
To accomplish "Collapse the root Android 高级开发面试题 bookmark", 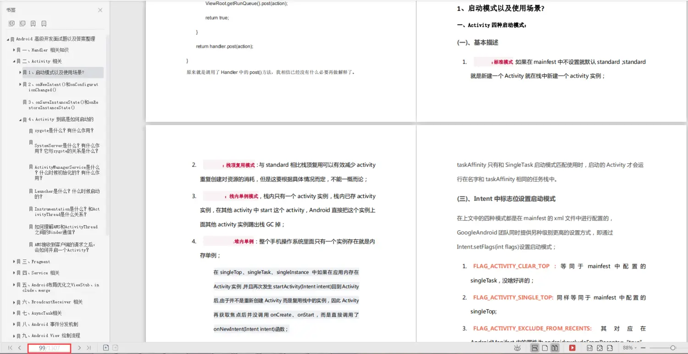I will coord(8,39).
